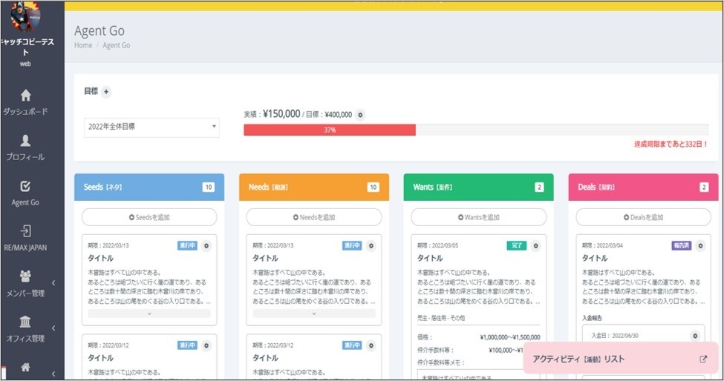724x381 pixels.
Task: Open the ダッシュボード home icon in sidebar
Action: [x=25, y=96]
